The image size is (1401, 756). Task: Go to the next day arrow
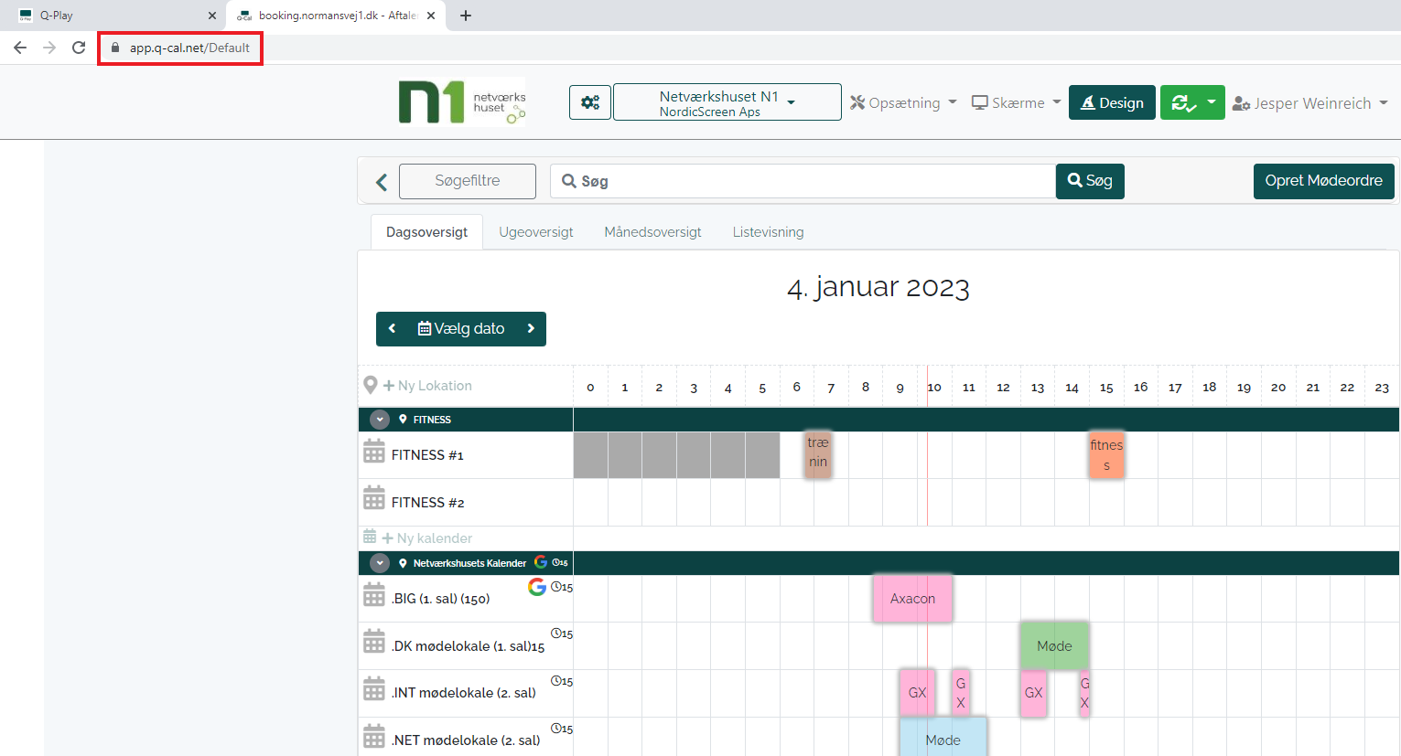(531, 329)
